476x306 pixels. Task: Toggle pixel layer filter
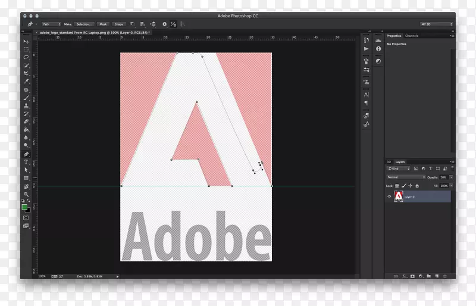(416, 168)
